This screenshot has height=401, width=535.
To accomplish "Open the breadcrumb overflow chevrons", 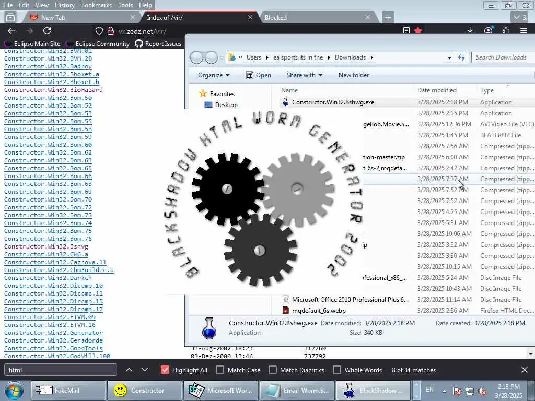I will click(240, 57).
